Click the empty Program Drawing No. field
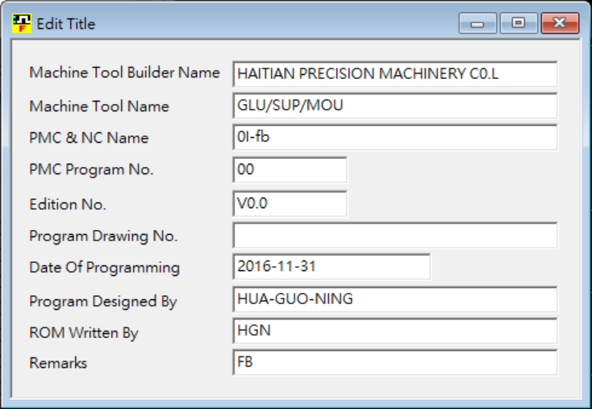The height and width of the screenshot is (409, 592). coord(395,236)
